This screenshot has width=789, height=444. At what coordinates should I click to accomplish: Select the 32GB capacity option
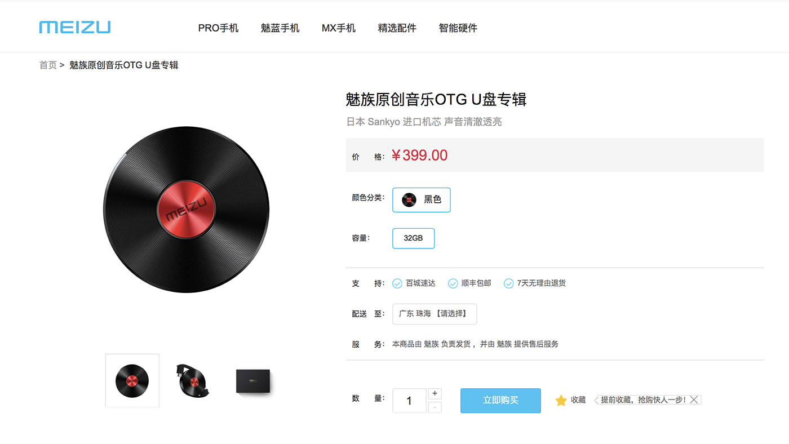point(413,238)
